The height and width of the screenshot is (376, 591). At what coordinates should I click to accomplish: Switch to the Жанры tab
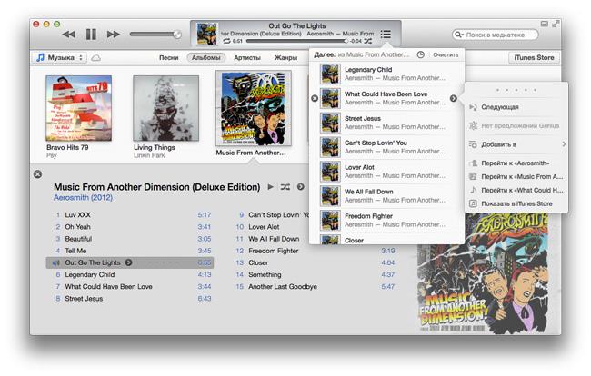(285, 57)
